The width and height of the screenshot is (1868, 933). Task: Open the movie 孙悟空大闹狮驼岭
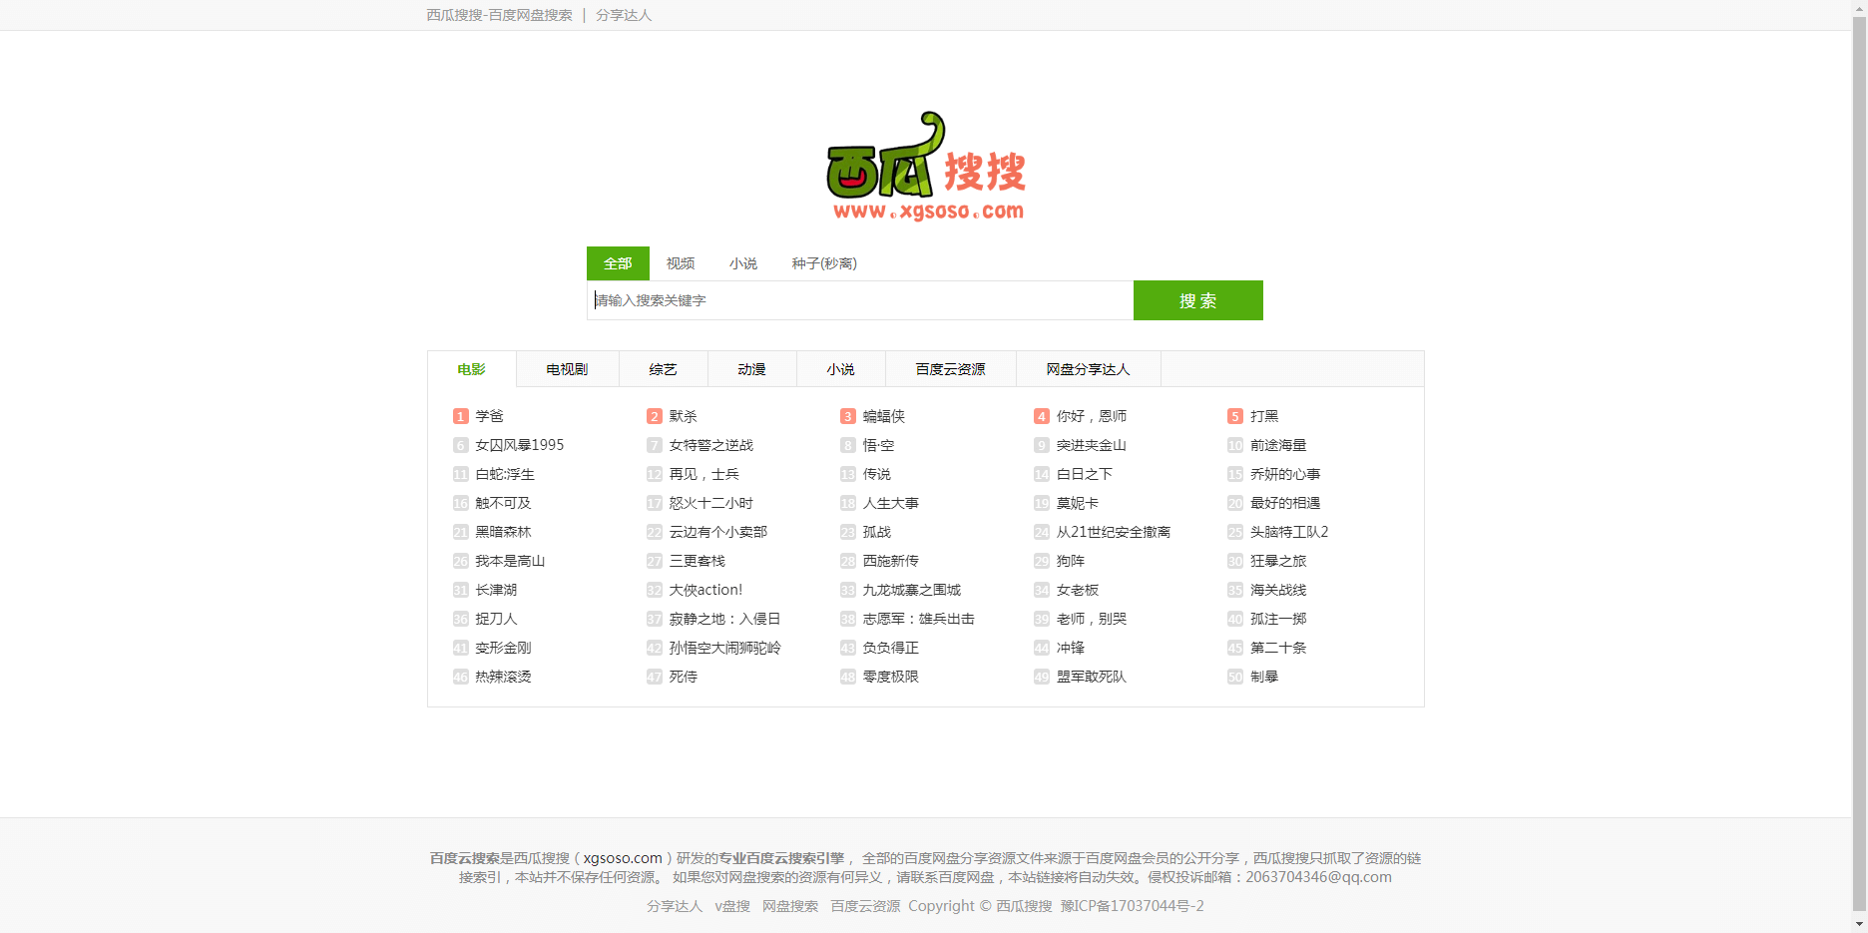(725, 648)
